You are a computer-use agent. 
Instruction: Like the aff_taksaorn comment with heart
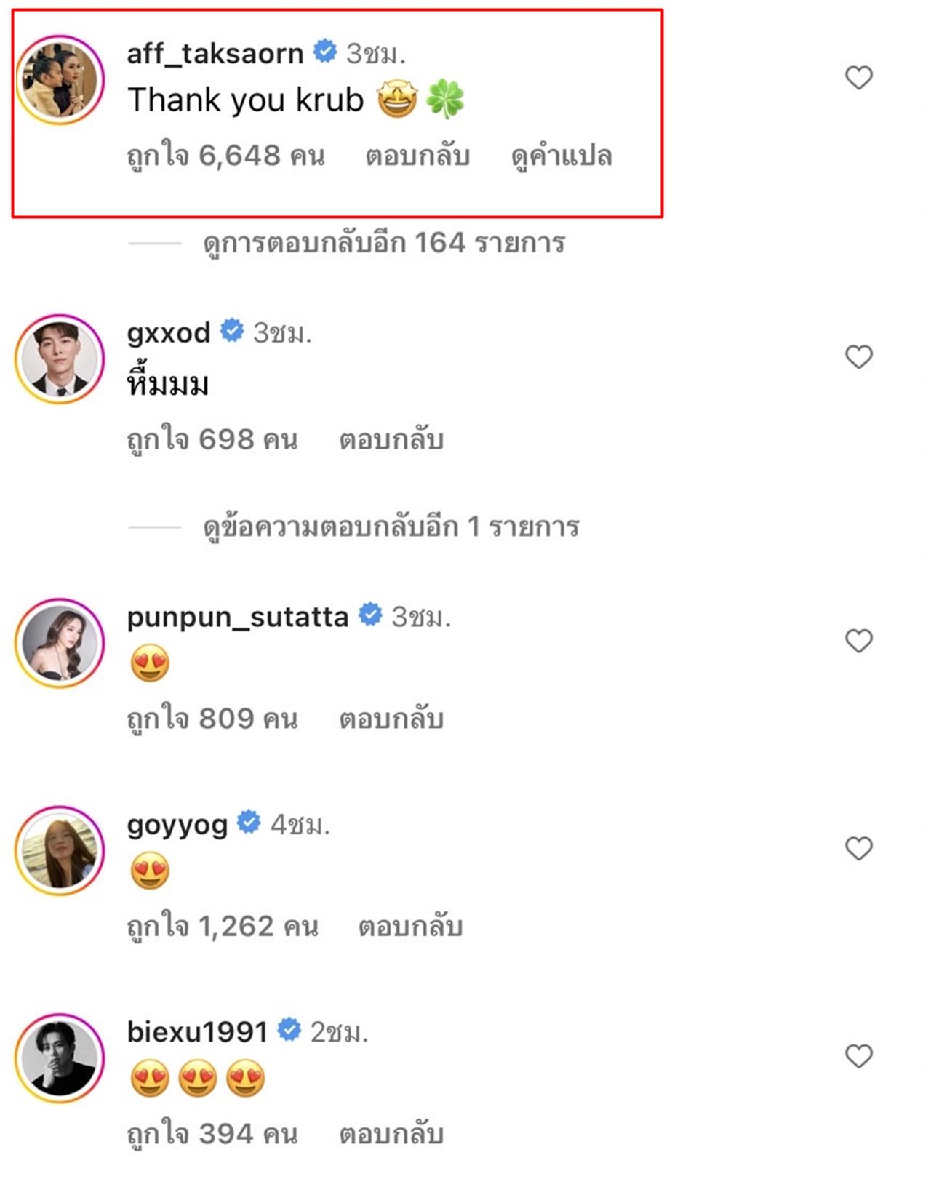[858, 78]
